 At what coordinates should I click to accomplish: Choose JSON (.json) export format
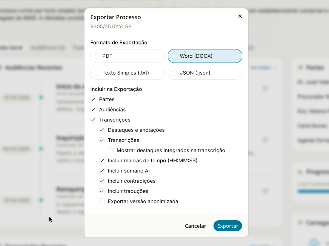pyautogui.click(x=205, y=73)
